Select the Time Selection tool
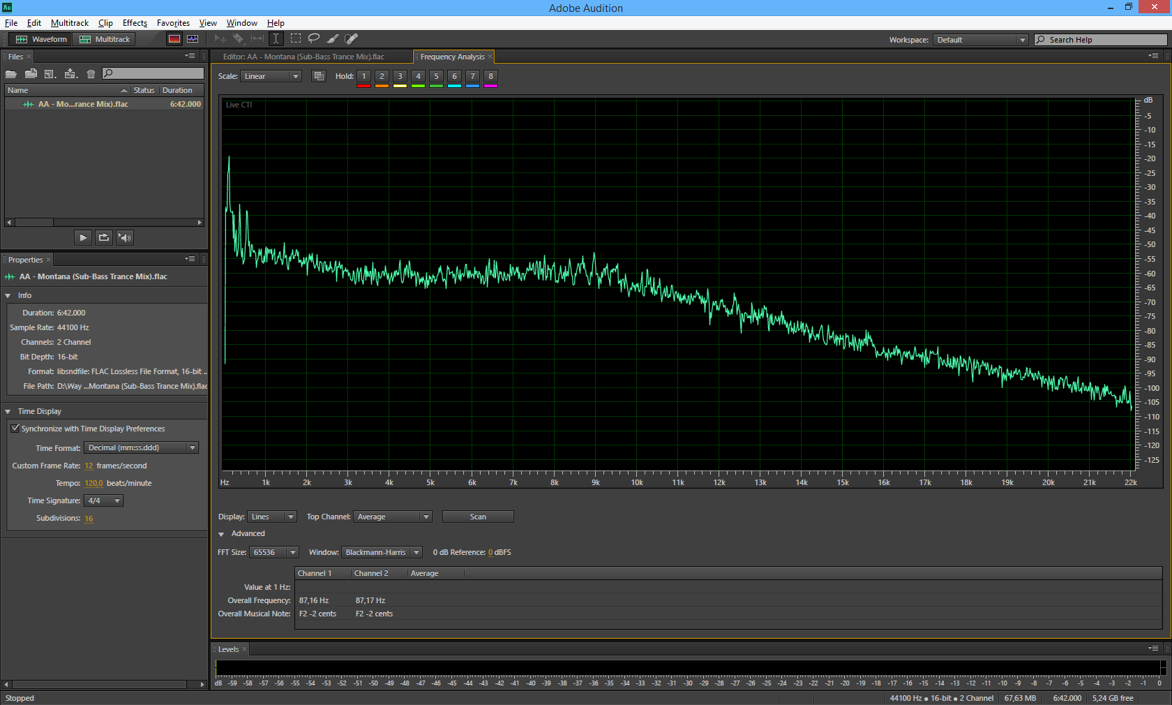1172x705 pixels. pyautogui.click(x=276, y=39)
